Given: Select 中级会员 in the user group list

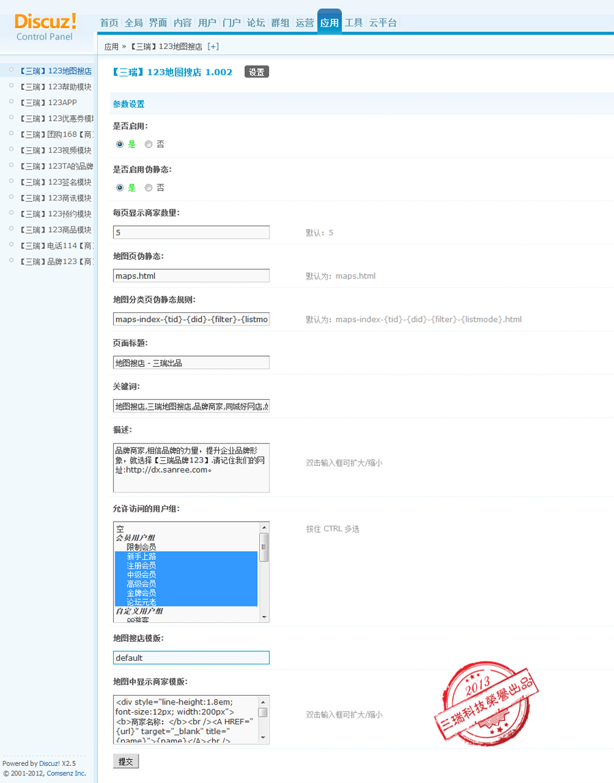Looking at the screenshot, I should coord(186,575).
